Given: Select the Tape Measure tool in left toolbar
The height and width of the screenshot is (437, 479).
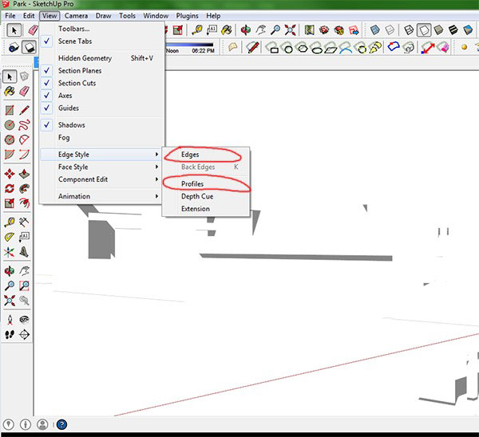Looking at the screenshot, I should (x=10, y=222).
